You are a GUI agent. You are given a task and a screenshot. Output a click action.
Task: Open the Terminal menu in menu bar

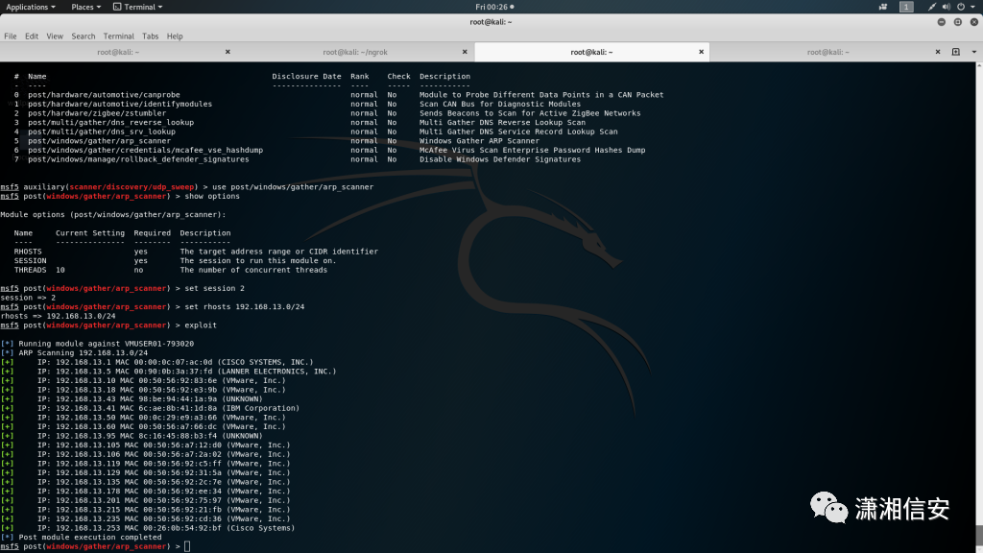118,36
